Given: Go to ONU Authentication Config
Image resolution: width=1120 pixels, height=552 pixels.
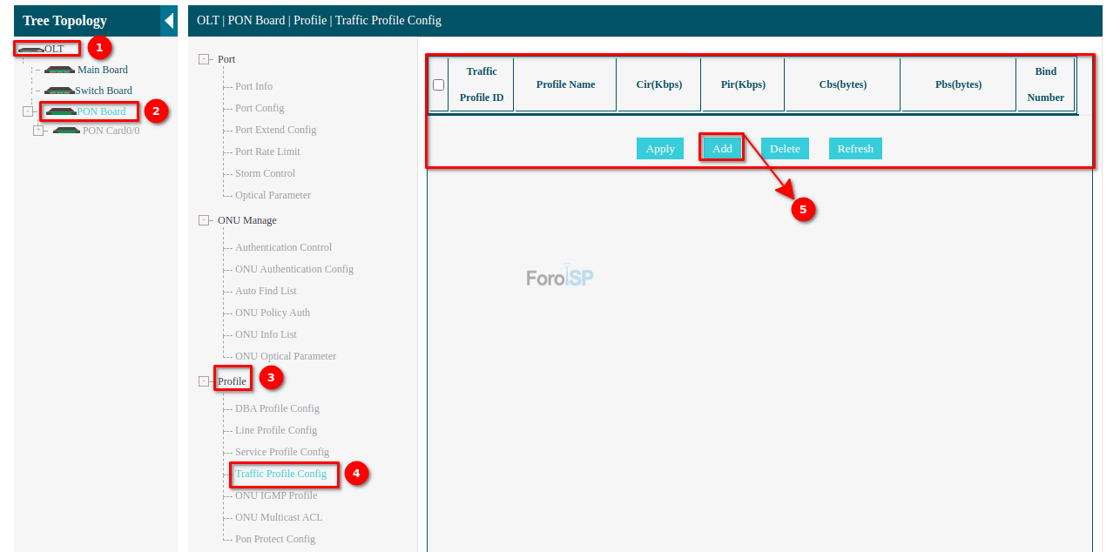Looking at the screenshot, I should pyautogui.click(x=293, y=269).
